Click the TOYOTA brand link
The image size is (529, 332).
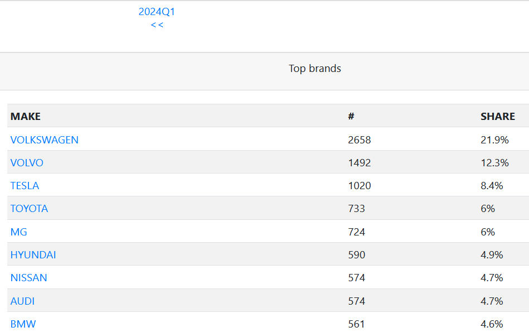(x=29, y=209)
